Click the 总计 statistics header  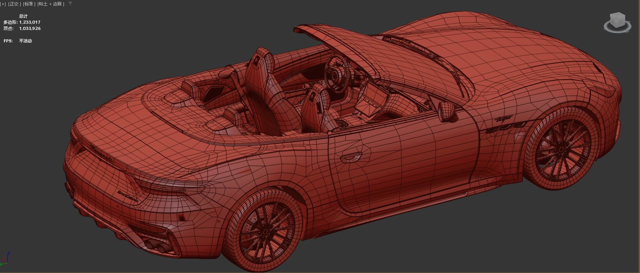coord(23,16)
